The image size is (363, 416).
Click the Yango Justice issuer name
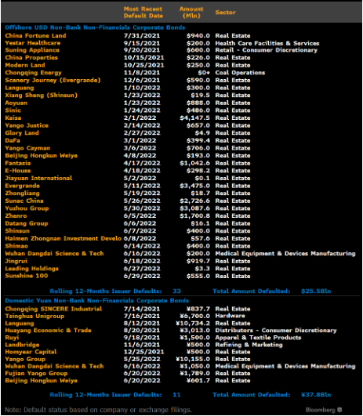pyautogui.click(x=27, y=125)
